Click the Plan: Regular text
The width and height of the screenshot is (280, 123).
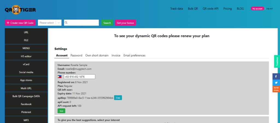click(65, 86)
